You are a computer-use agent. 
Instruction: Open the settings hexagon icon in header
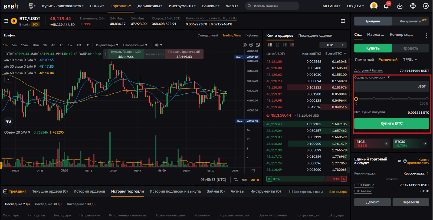[426, 6]
